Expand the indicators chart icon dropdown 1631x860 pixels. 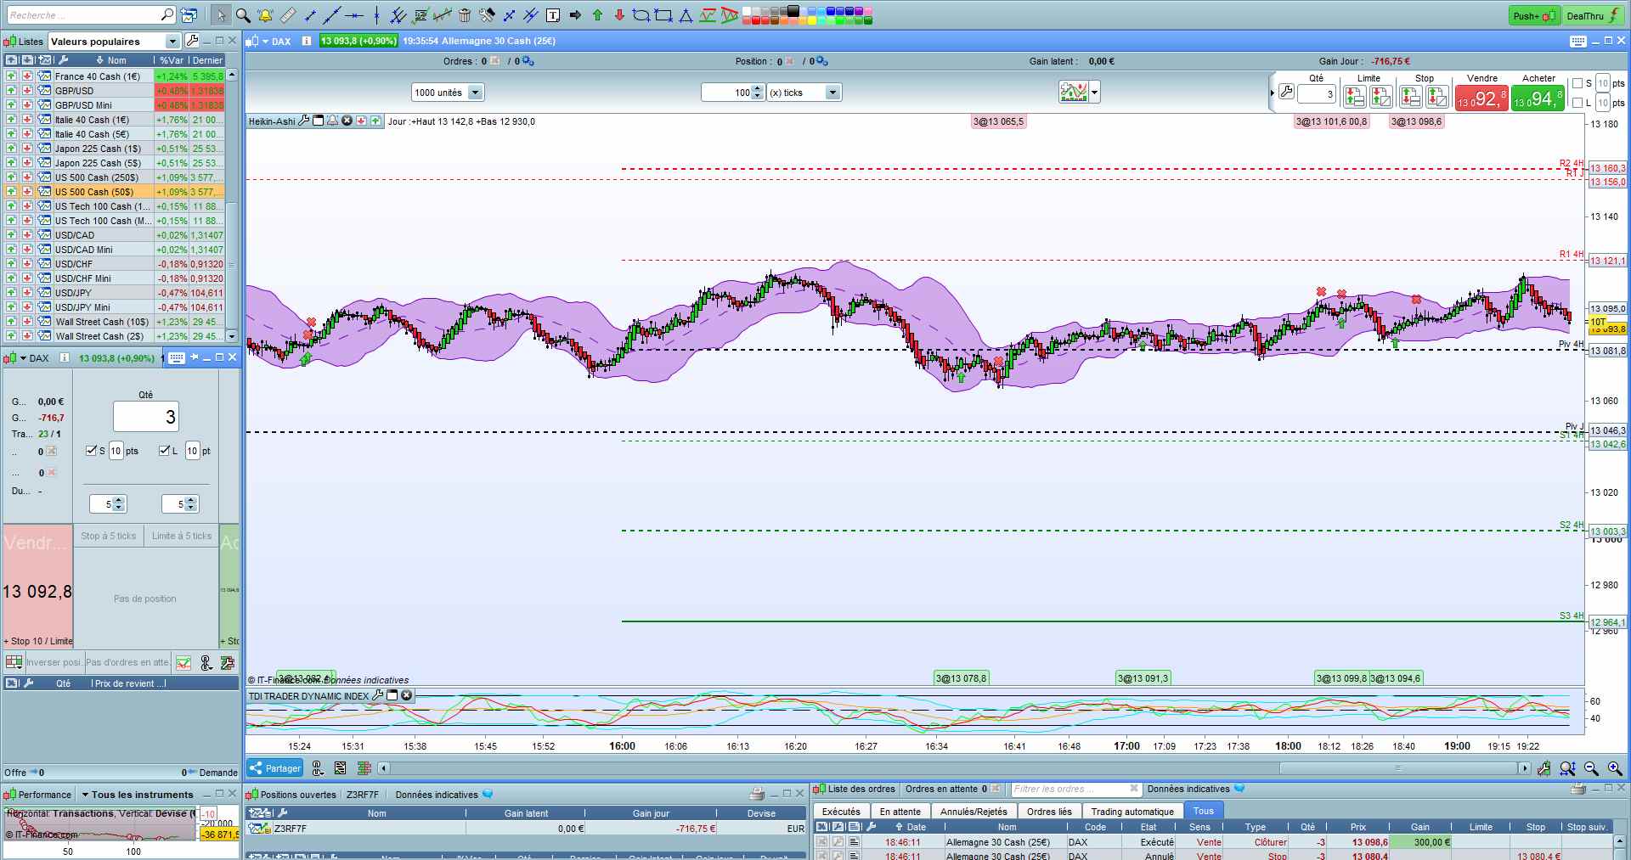1095,92
